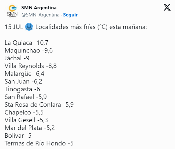Select the Villa Gesell -5,3 line
Screen dimensions: 175x149
pos(26,120)
